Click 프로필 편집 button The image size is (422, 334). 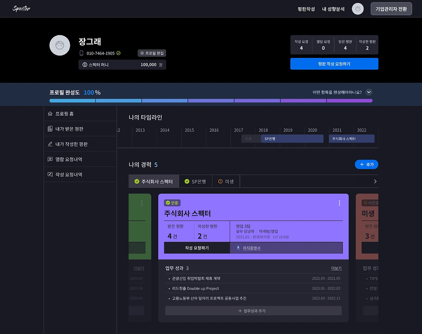coord(152,53)
